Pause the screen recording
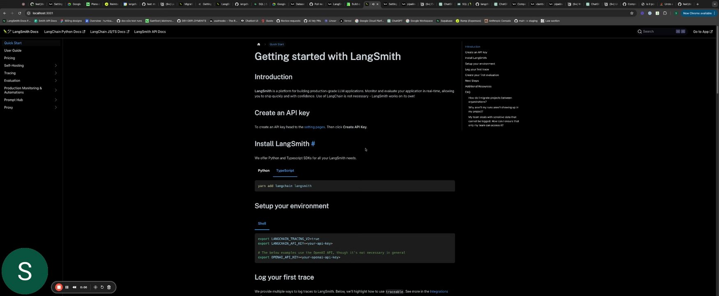 67,287
